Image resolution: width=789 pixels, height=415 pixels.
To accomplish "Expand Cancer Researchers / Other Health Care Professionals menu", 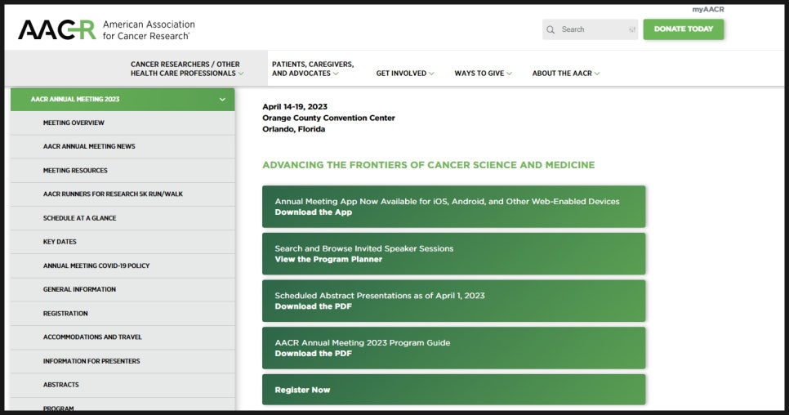I will (x=187, y=69).
